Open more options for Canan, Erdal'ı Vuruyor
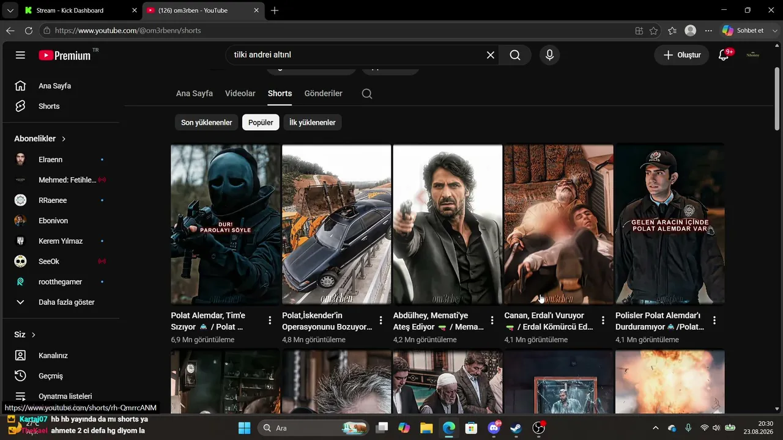This screenshot has height=440, width=783. [x=603, y=320]
